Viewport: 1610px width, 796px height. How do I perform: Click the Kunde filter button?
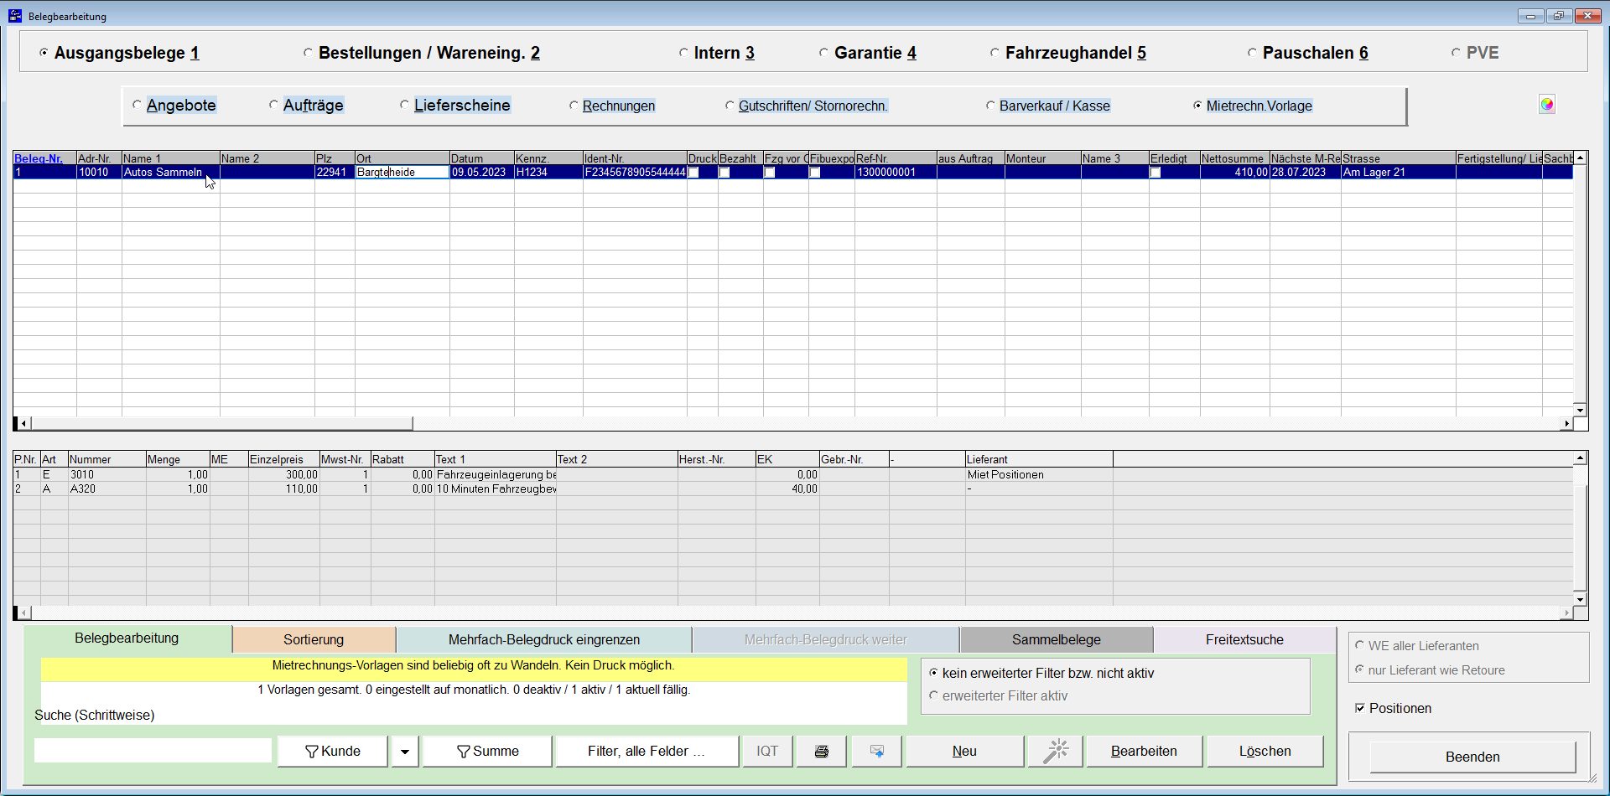point(333,752)
